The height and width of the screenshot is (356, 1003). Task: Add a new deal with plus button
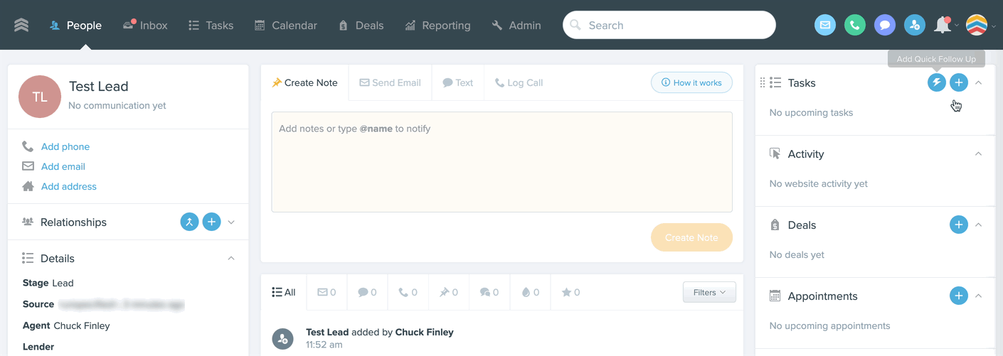click(959, 225)
